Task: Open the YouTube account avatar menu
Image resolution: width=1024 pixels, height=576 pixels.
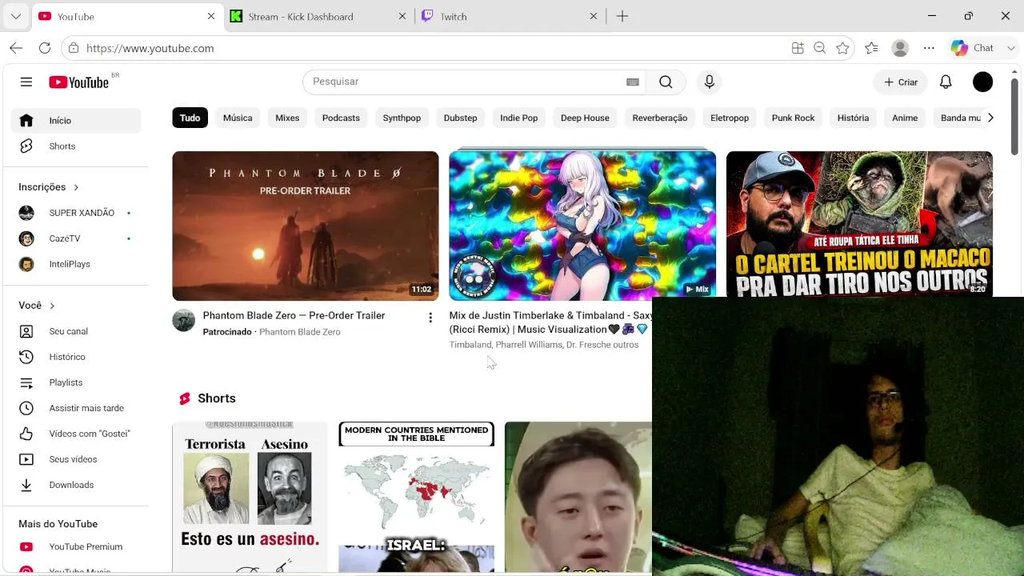Action: [x=982, y=82]
